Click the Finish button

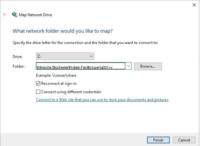158,140
